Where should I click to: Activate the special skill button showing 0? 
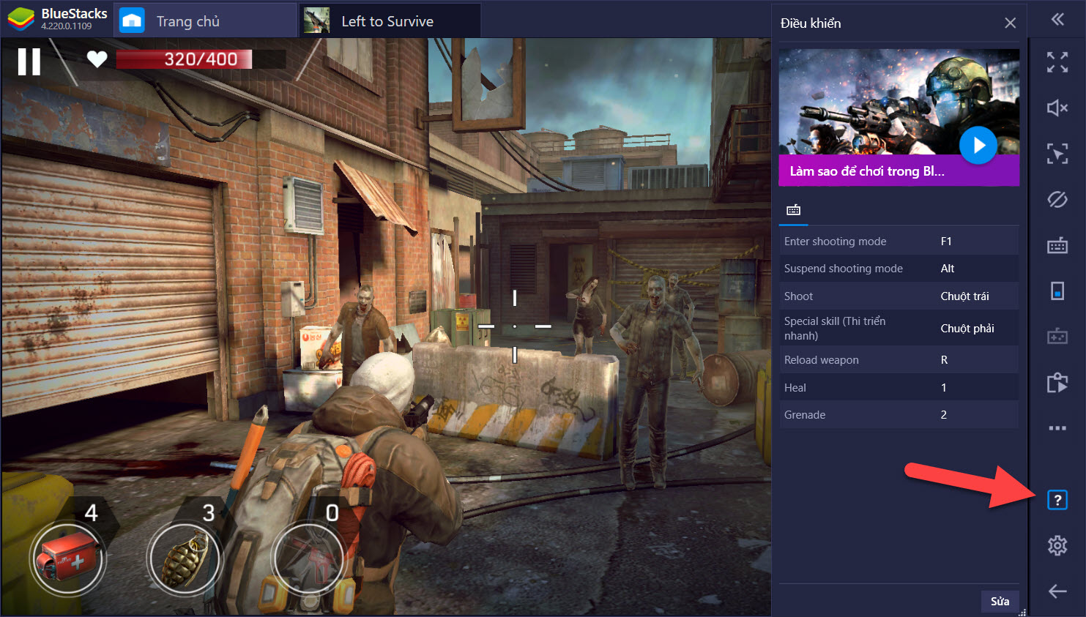pos(308,559)
